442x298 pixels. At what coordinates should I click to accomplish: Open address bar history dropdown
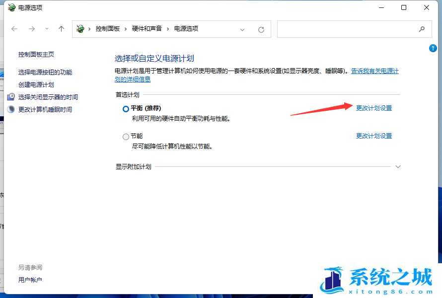[x=242, y=29]
